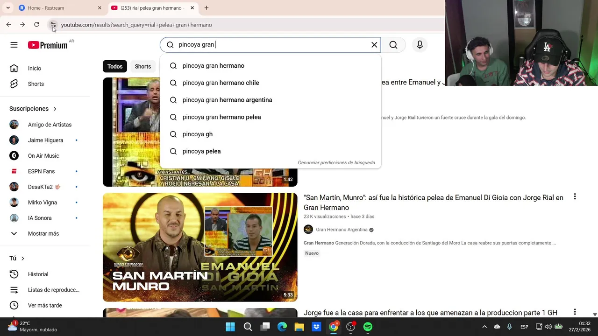Open the 'San Martín, Munro' video title
The height and width of the screenshot is (336, 598).
[x=434, y=203]
